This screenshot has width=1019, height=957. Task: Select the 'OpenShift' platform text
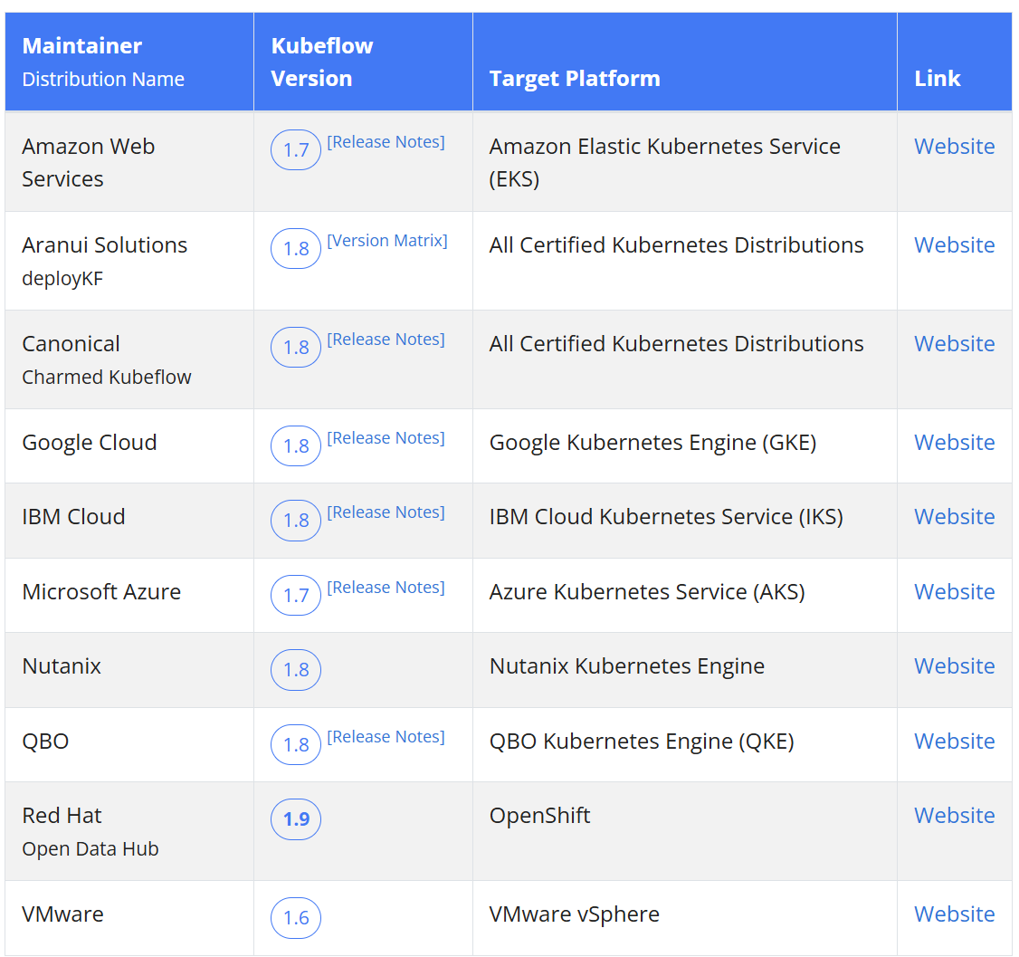(539, 815)
